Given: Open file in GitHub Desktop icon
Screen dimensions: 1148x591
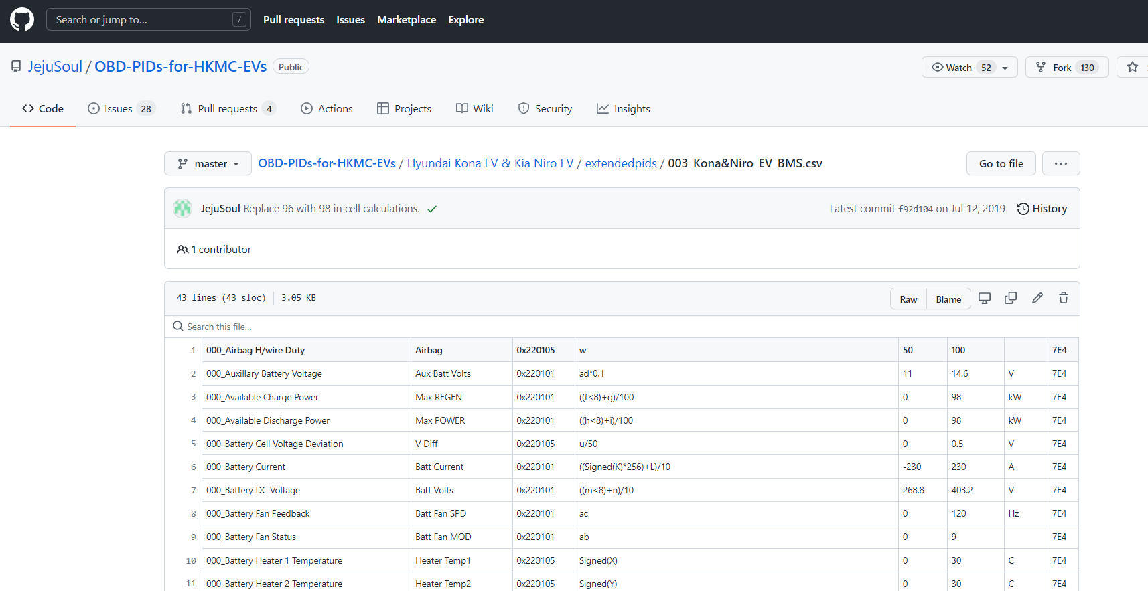Looking at the screenshot, I should point(985,299).
